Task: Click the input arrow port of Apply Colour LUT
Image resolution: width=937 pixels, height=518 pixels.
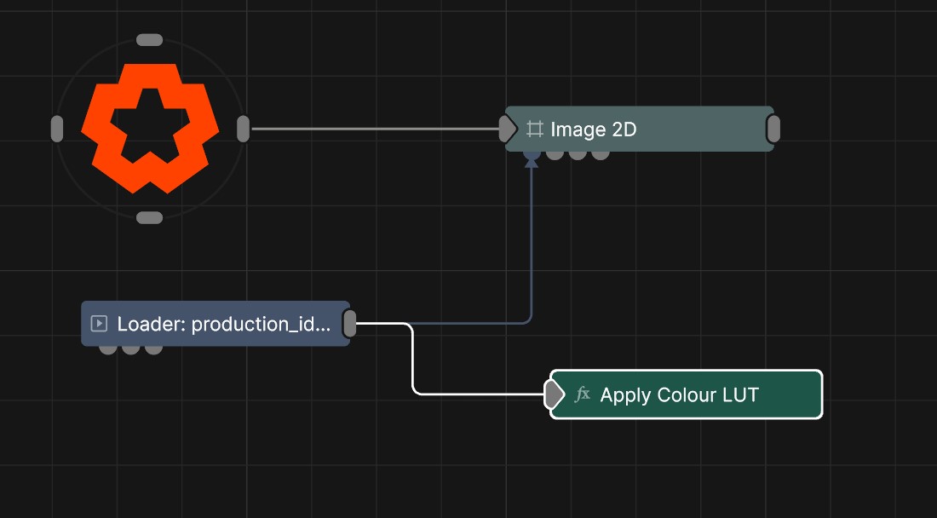Action: click(554, 394)
